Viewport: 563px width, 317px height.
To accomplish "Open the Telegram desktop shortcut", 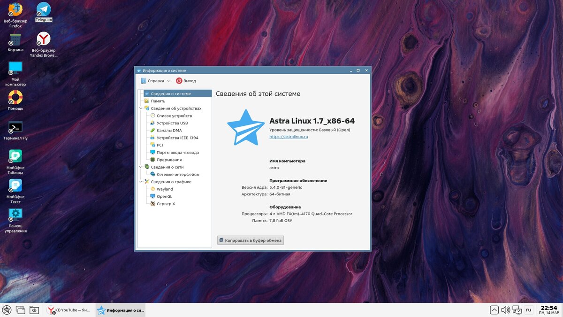I will click(44, 12).
